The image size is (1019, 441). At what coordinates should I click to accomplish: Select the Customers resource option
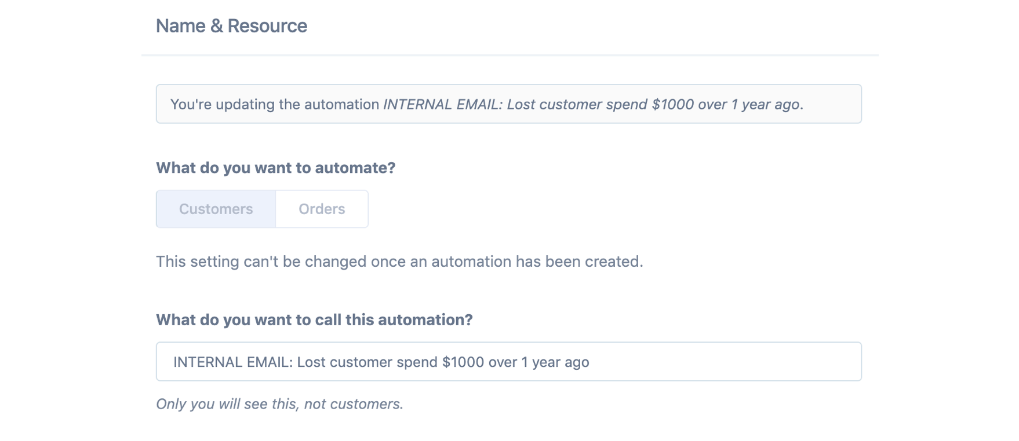tap(216, 209)
